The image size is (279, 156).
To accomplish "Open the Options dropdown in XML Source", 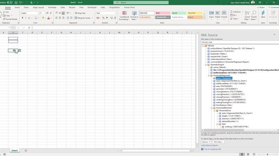I will (x=206, y=142).
